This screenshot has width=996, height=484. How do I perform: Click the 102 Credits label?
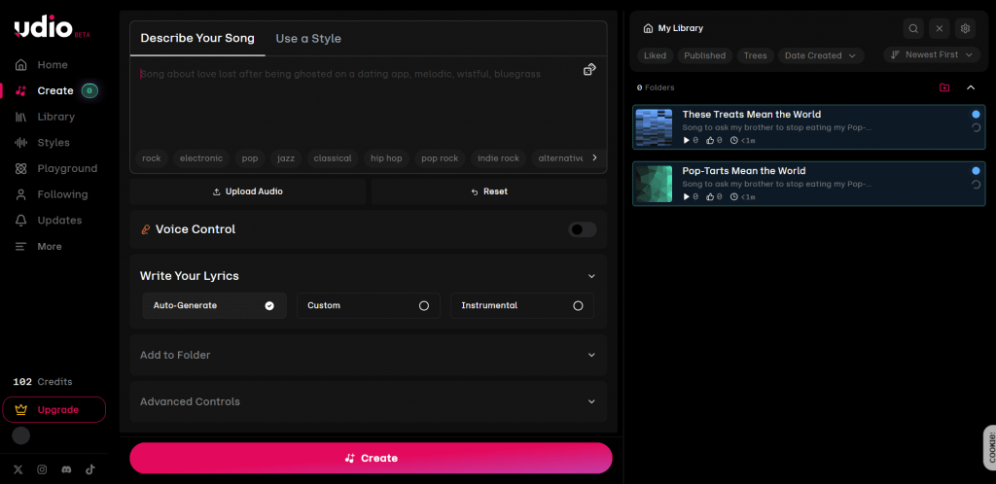pyautogui.click(x=43, y=382)
